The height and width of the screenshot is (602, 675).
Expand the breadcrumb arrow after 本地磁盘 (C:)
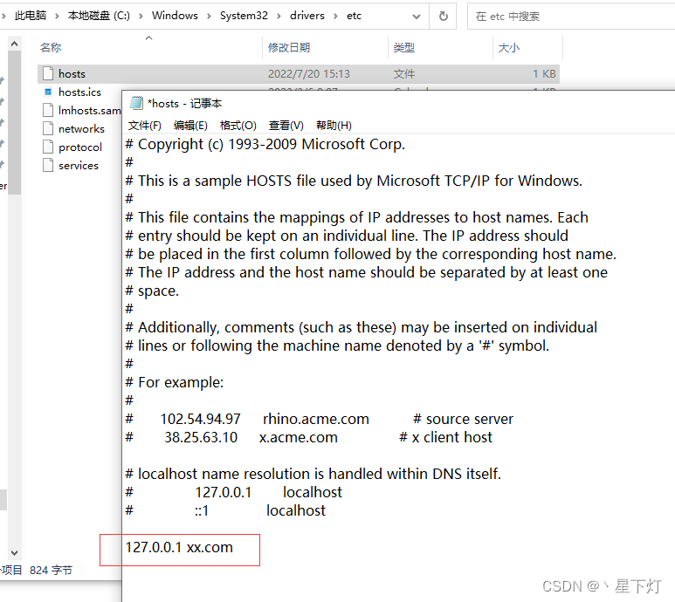141,16
